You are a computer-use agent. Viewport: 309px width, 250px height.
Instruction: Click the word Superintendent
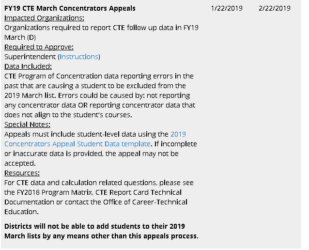click(30, 57)
